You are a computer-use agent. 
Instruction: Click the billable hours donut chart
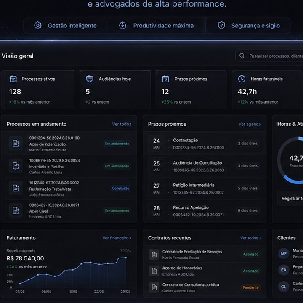(290, 160)
